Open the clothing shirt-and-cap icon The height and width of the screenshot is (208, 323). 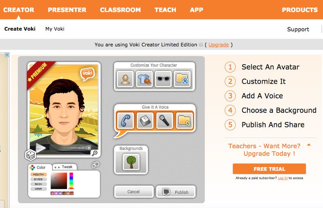144,79
